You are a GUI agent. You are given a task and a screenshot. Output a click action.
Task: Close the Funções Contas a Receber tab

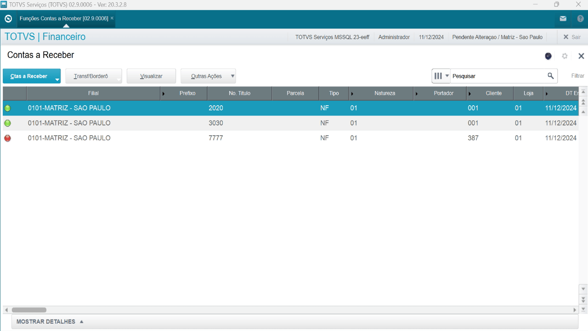pyautogui.click(x=112, y=18)
